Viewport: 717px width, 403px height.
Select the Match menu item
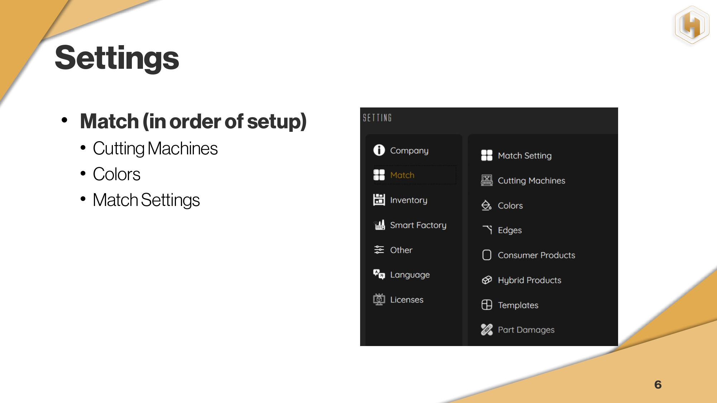402,175
